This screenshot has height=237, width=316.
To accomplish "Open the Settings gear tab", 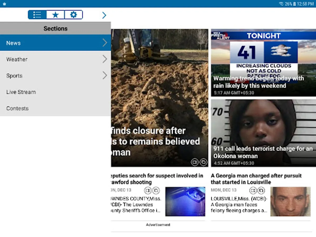I will click(x=73, y=15).
